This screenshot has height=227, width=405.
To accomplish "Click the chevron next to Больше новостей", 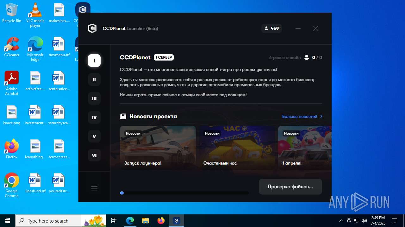I will tap(321, 116).
